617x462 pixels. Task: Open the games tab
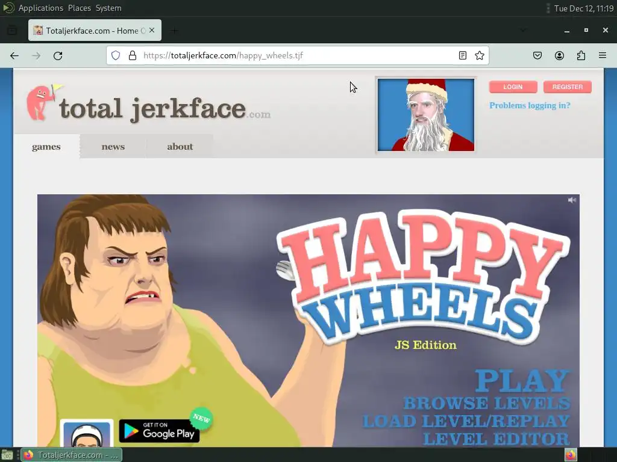click(46, 147)
